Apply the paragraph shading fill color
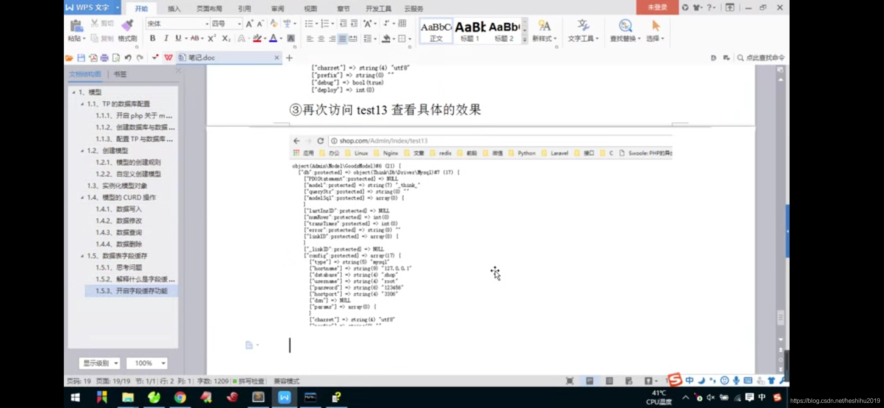 coord(386,39)
